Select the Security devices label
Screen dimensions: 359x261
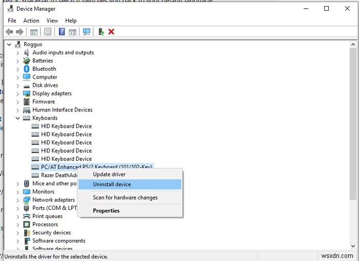pyautogui.click(x=51, y=233)
